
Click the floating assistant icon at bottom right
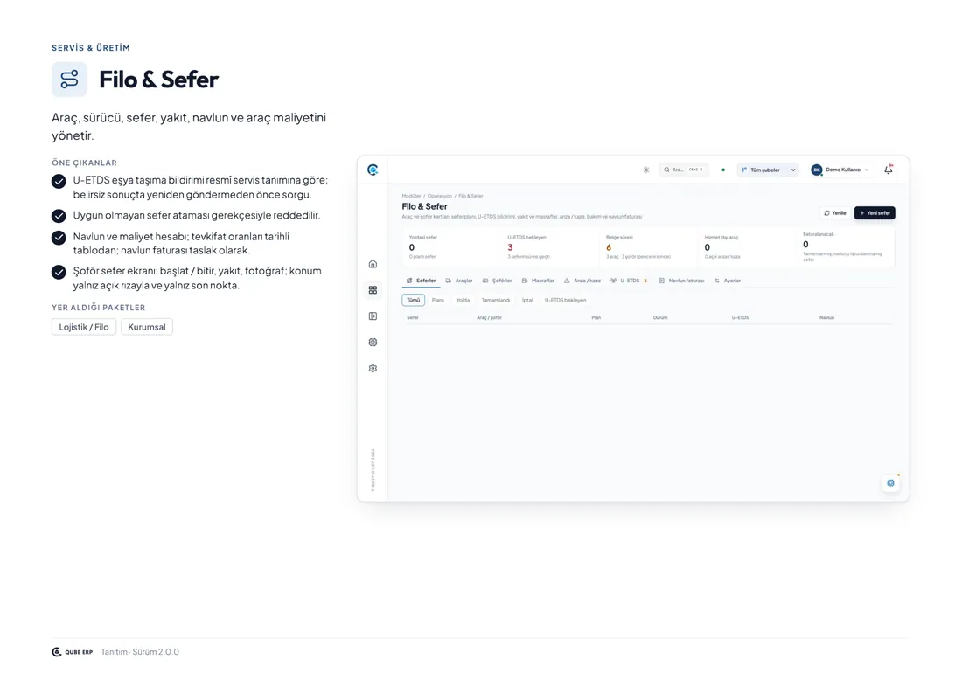click(890, 483)
